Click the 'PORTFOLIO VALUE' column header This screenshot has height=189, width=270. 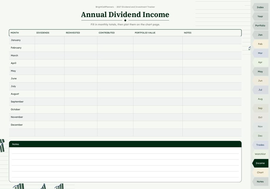pos(145,33)
